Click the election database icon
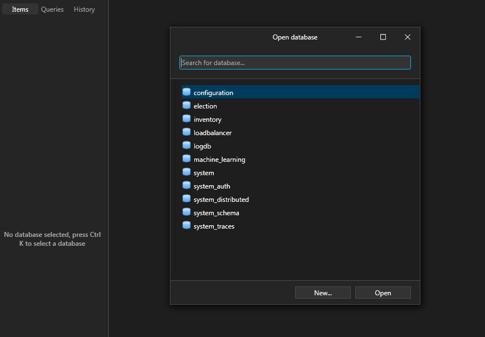The width and height of the screenshot is (485, 337). (x=187, y=105)
